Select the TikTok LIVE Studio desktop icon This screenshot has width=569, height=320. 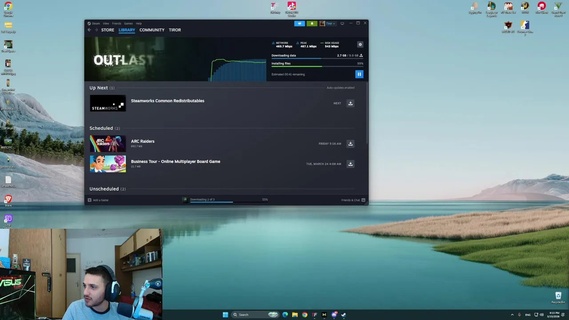[292, 9]
